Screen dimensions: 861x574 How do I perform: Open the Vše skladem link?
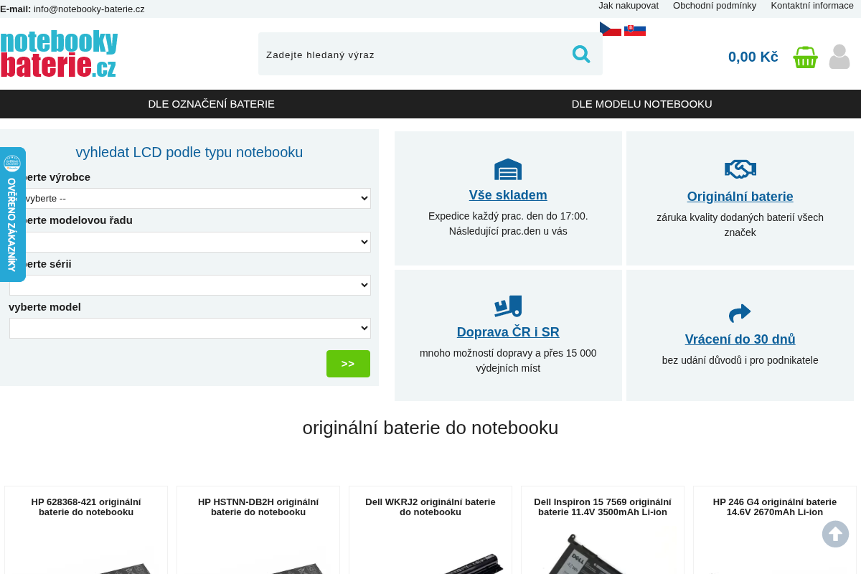point(508,195)
